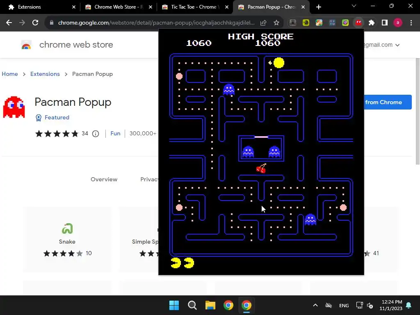The image size is (420, 315).
Task: Select the Overview tab
Action: coord(104,180)
